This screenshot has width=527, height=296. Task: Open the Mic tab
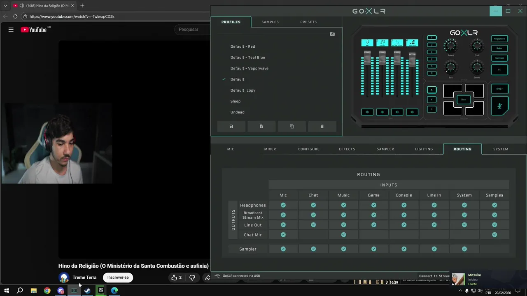pyautogui.click(x=231, y=149)
